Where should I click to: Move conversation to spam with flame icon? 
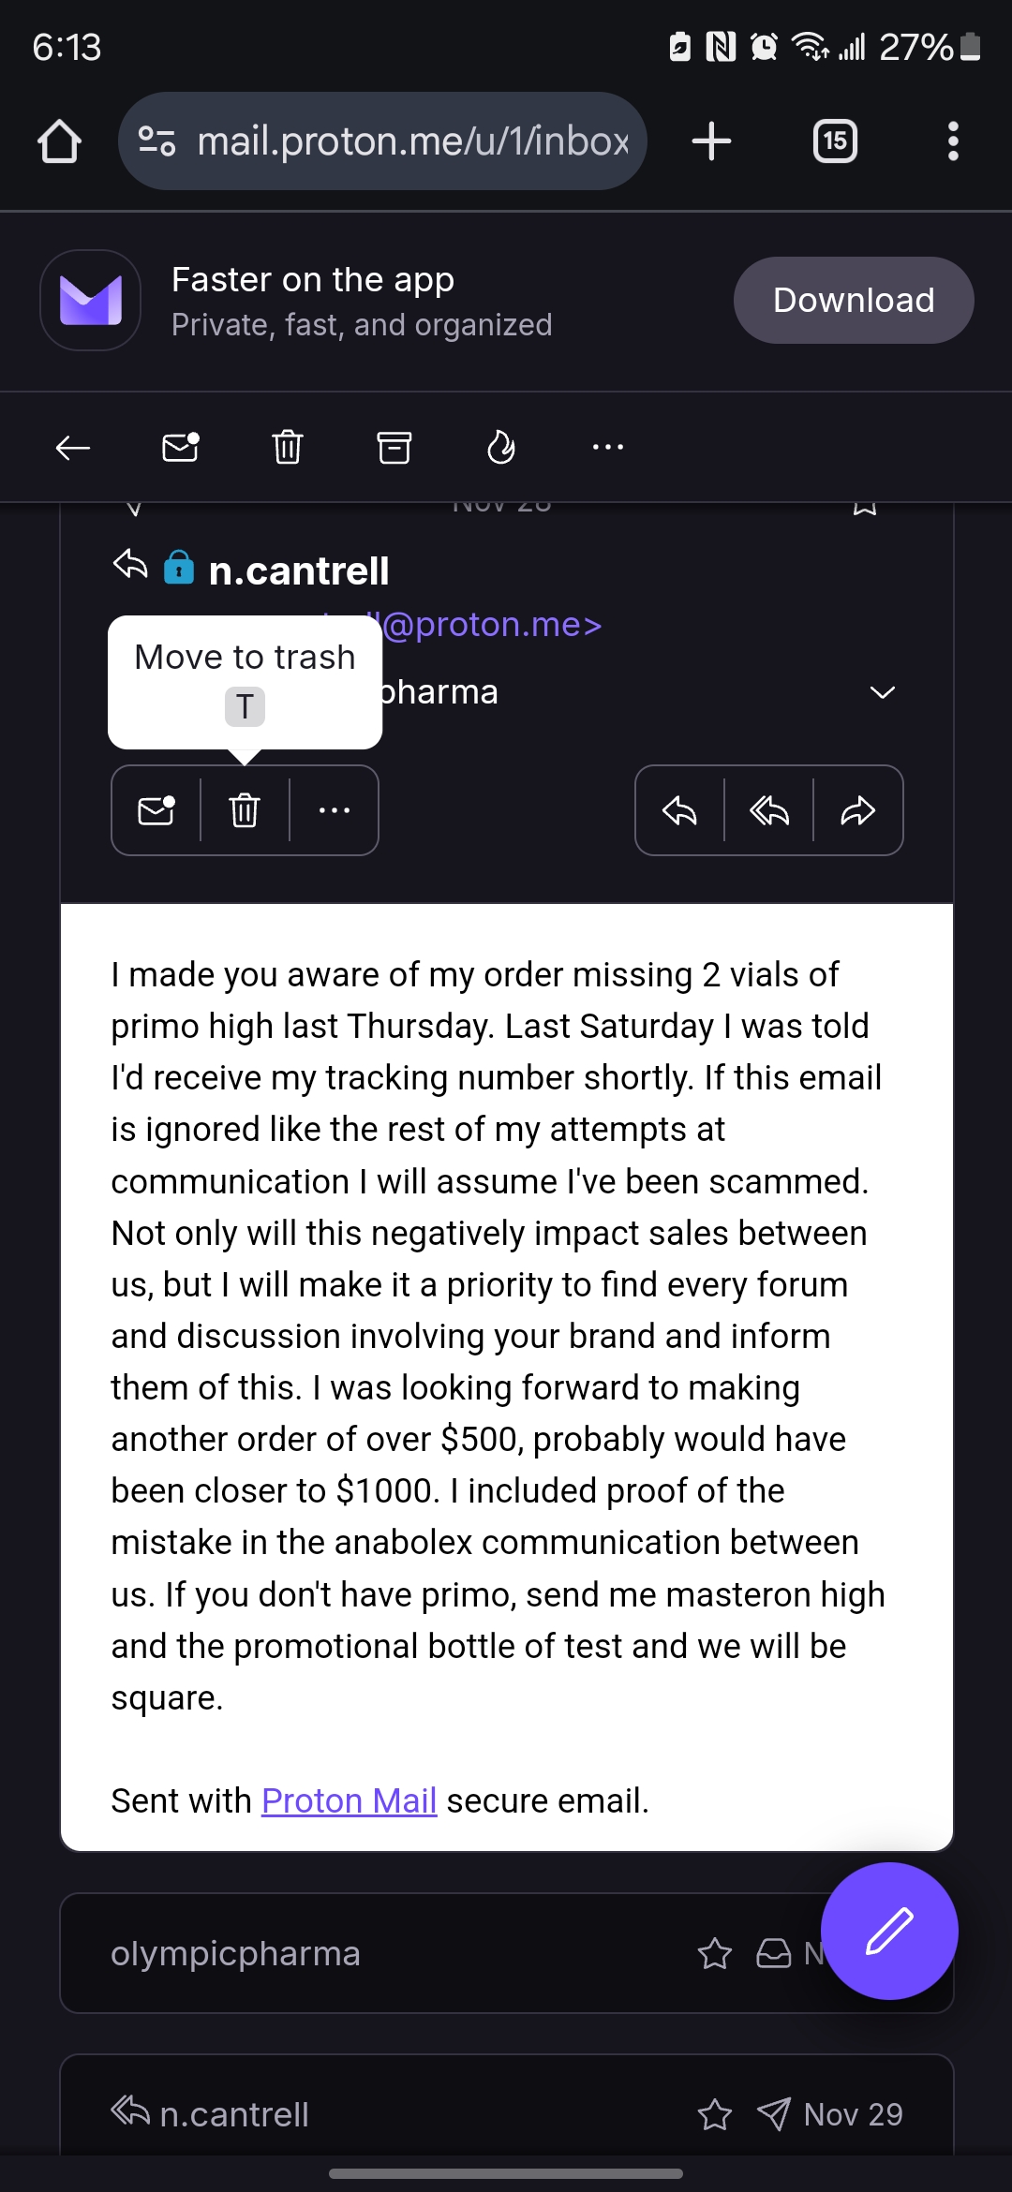501,447
